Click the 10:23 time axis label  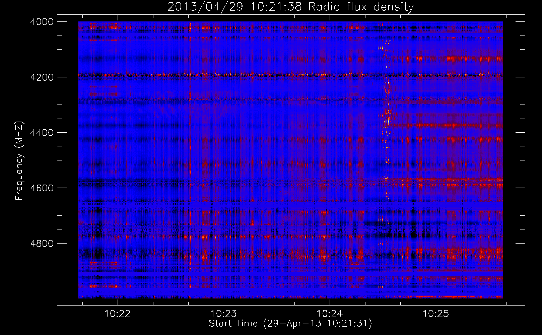pyautogui.click(x=223, y=314)
